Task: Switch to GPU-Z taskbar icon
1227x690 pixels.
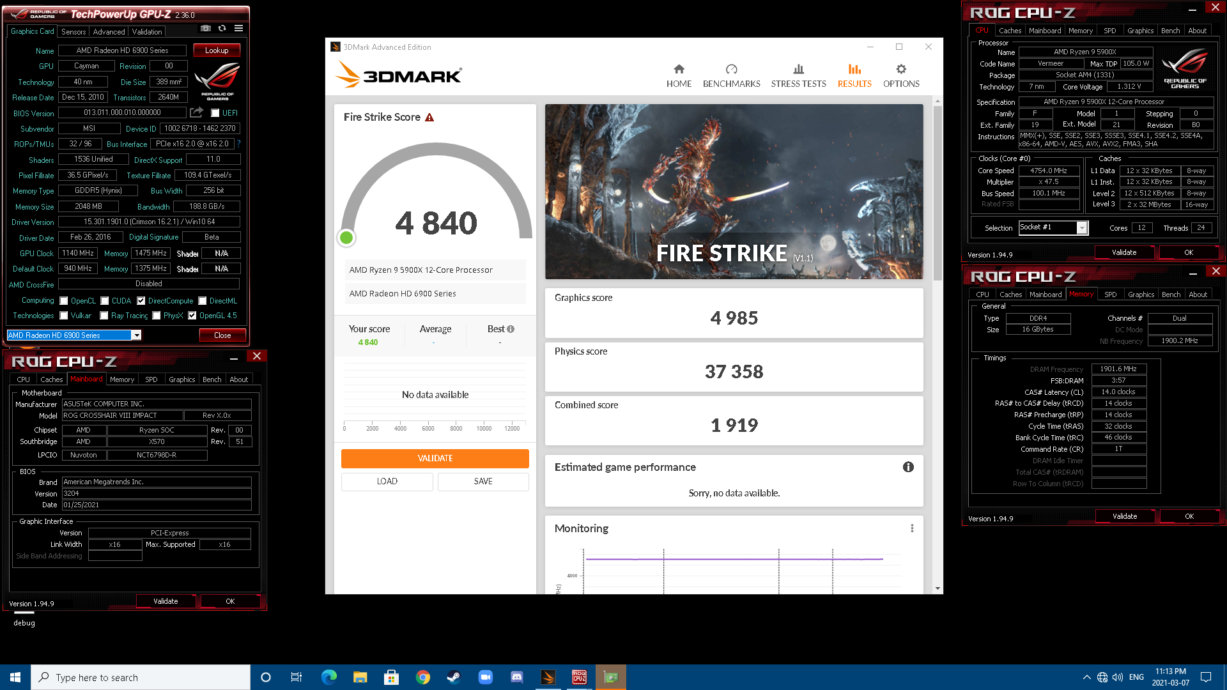Action: click(x=610, y=677)
